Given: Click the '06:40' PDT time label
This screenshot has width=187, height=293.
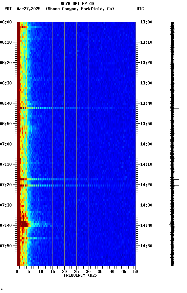Looking at the screenshot, I should coord(6,103).
